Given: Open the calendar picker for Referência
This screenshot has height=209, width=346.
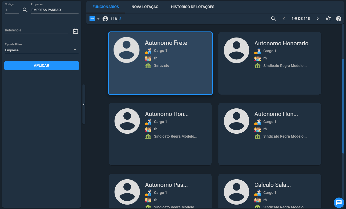Looking at the screenshot, I should [75, 31].
